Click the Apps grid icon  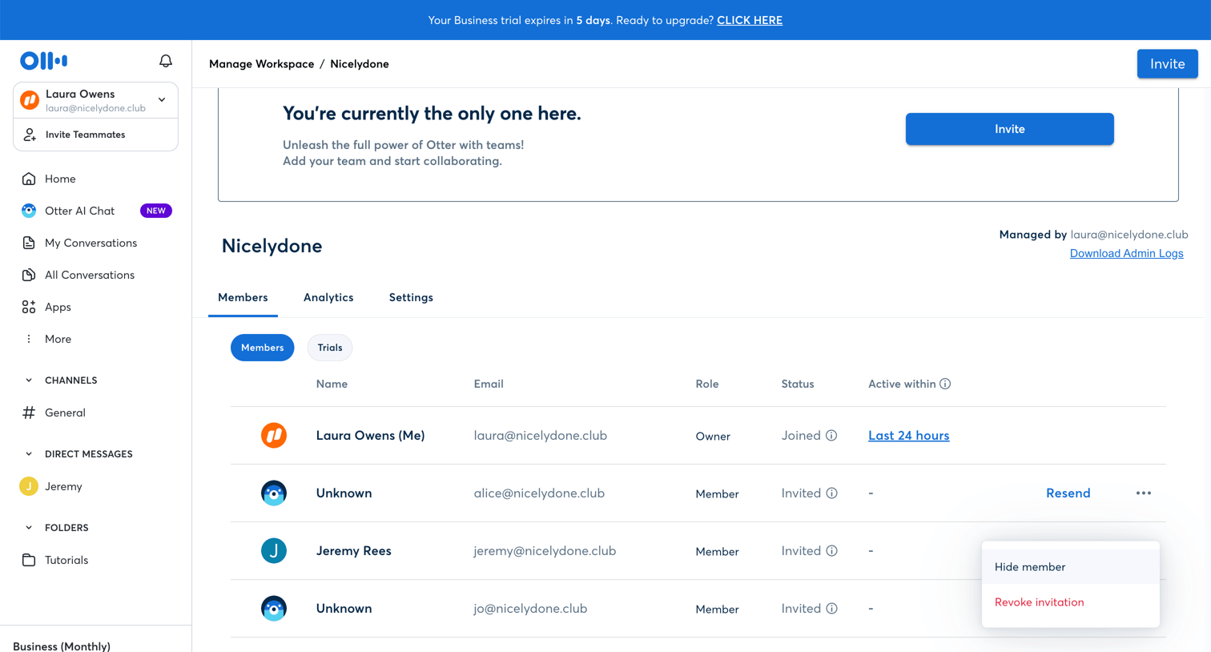[29, 307]
